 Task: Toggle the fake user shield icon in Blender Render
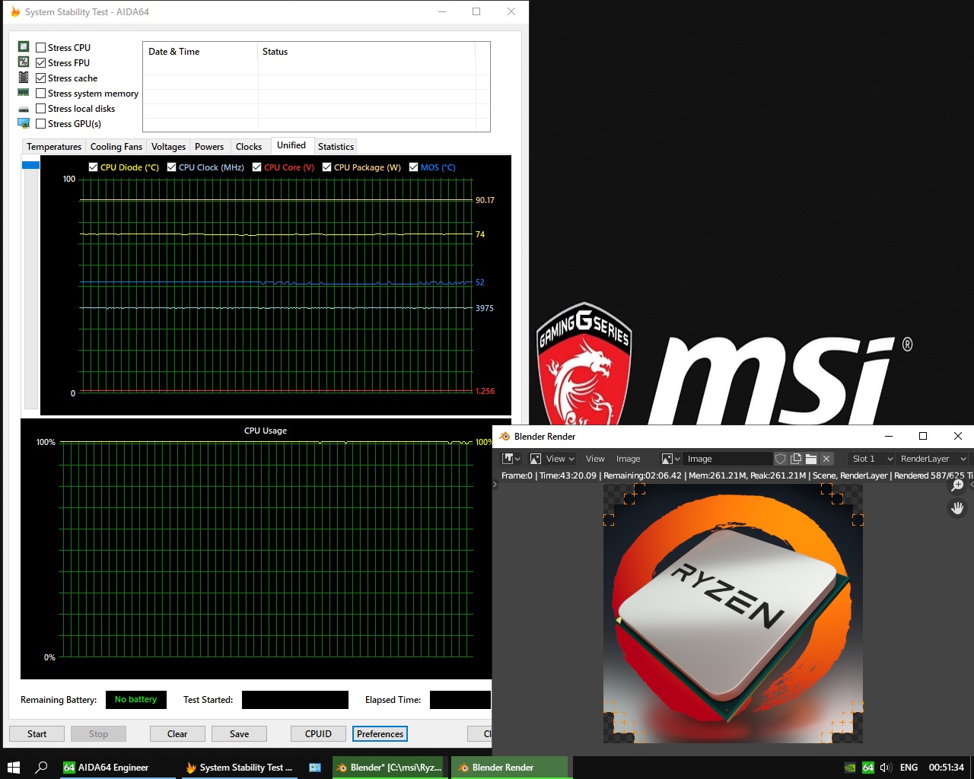781,459
